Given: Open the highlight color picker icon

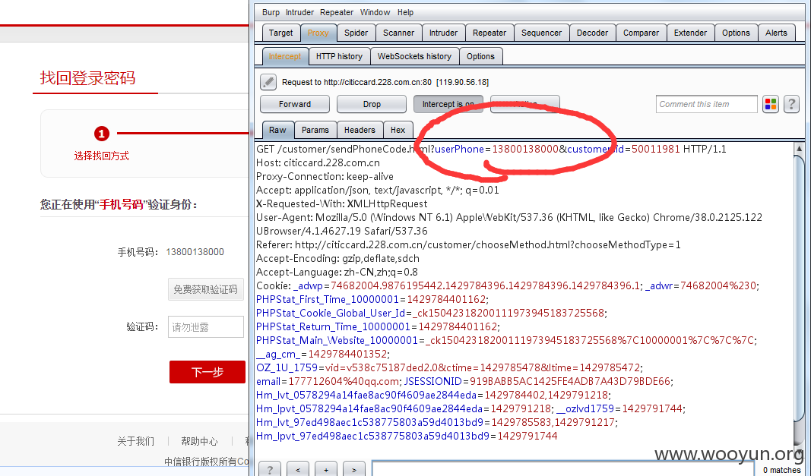Looking at the screenshot, I should [x=771, y=104].
